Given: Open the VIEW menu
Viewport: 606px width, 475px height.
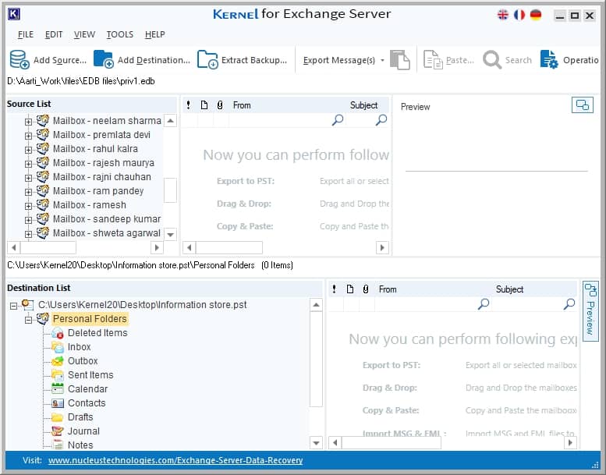Looking at the screenshot, I should tap(84, 34).
